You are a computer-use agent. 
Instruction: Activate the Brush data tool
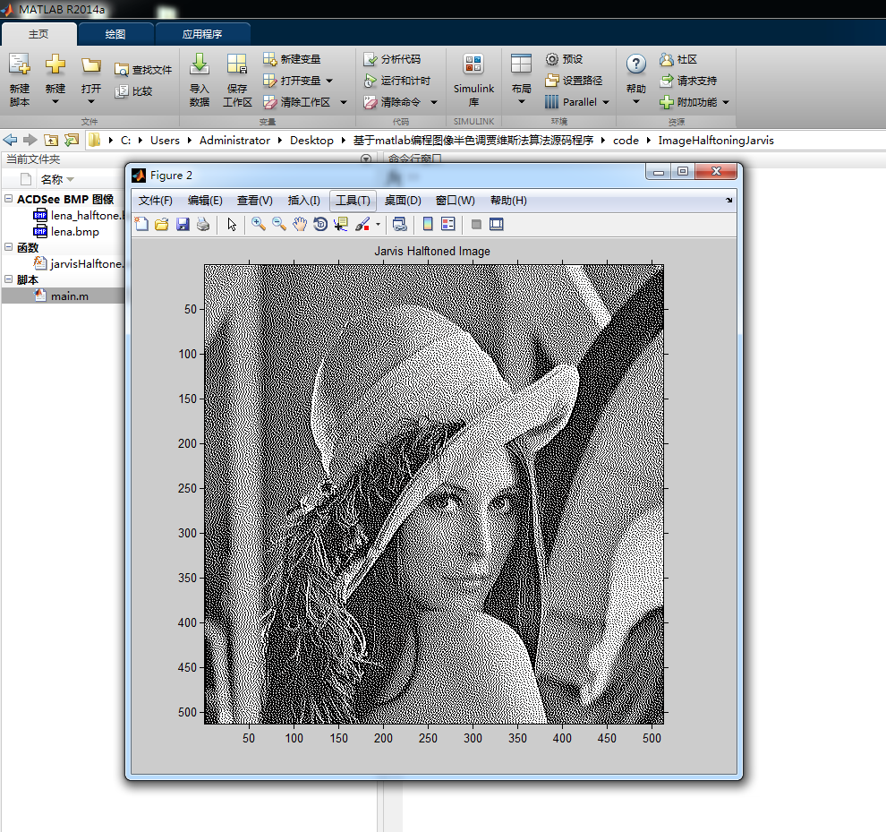click(x=362, y=225)
